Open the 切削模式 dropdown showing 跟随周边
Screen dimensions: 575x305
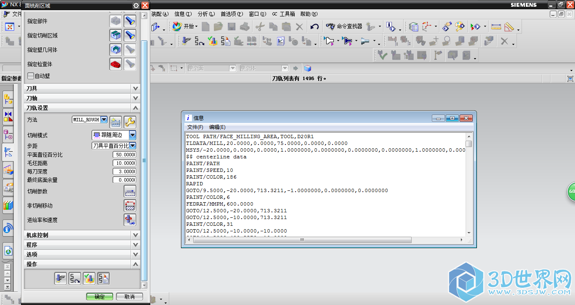tap(133, 135)
